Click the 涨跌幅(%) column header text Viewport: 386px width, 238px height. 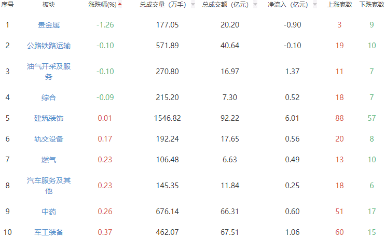click(102, 5)
